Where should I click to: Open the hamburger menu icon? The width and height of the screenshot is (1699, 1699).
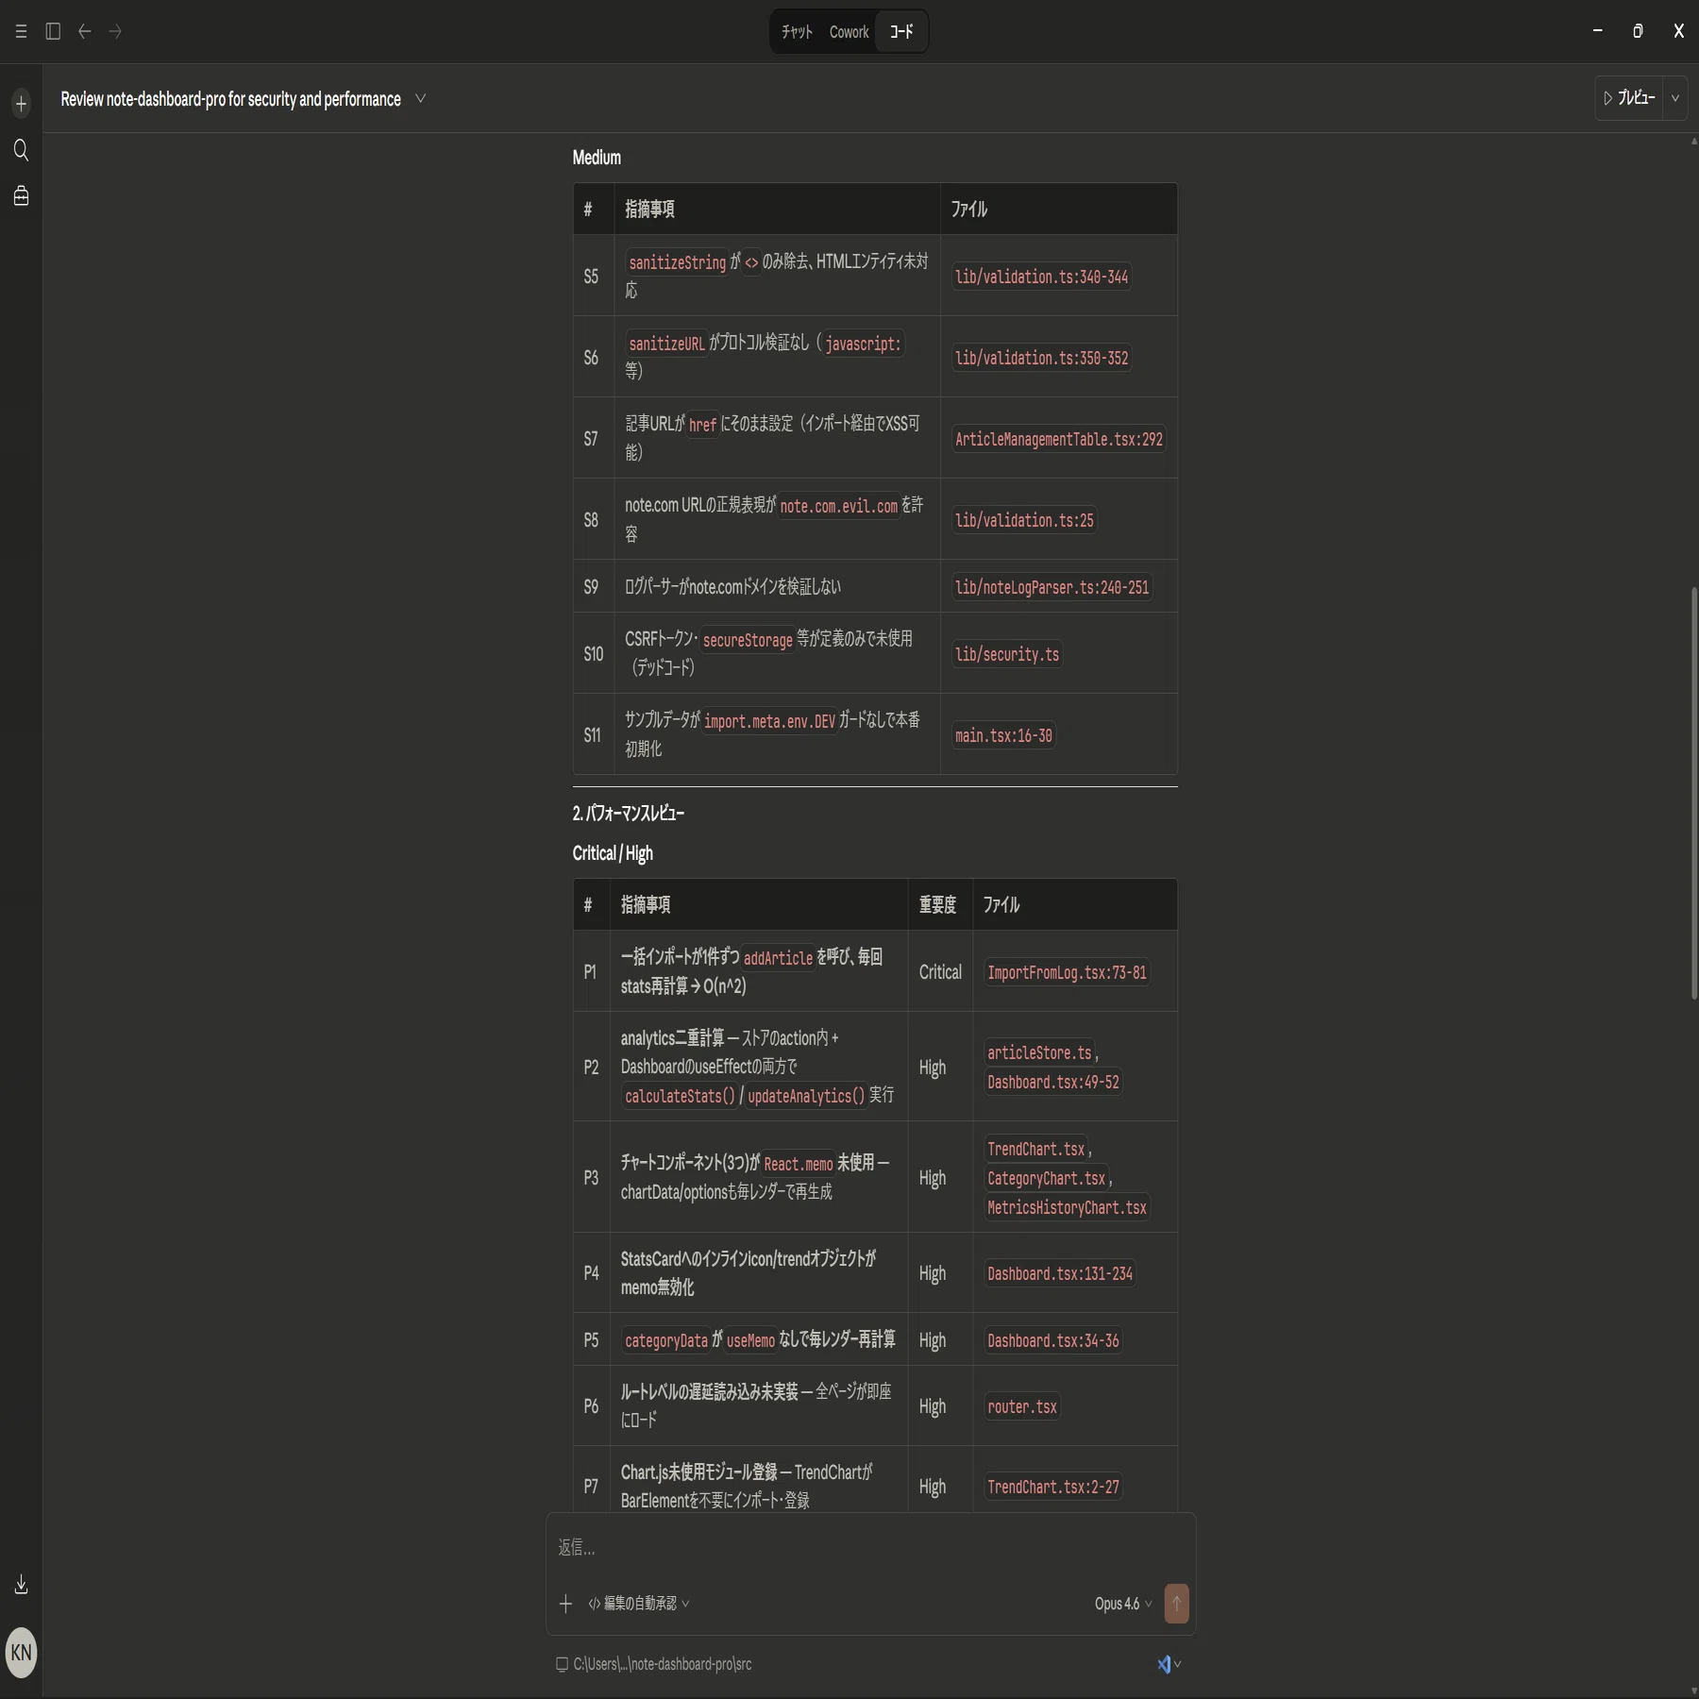coord(21,31)
